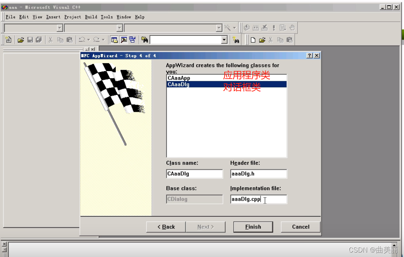The height and width of the screenshot is (257, 404).
Task: Click the Cancel button
Action: pyautogui.click(x=301, y=227)
